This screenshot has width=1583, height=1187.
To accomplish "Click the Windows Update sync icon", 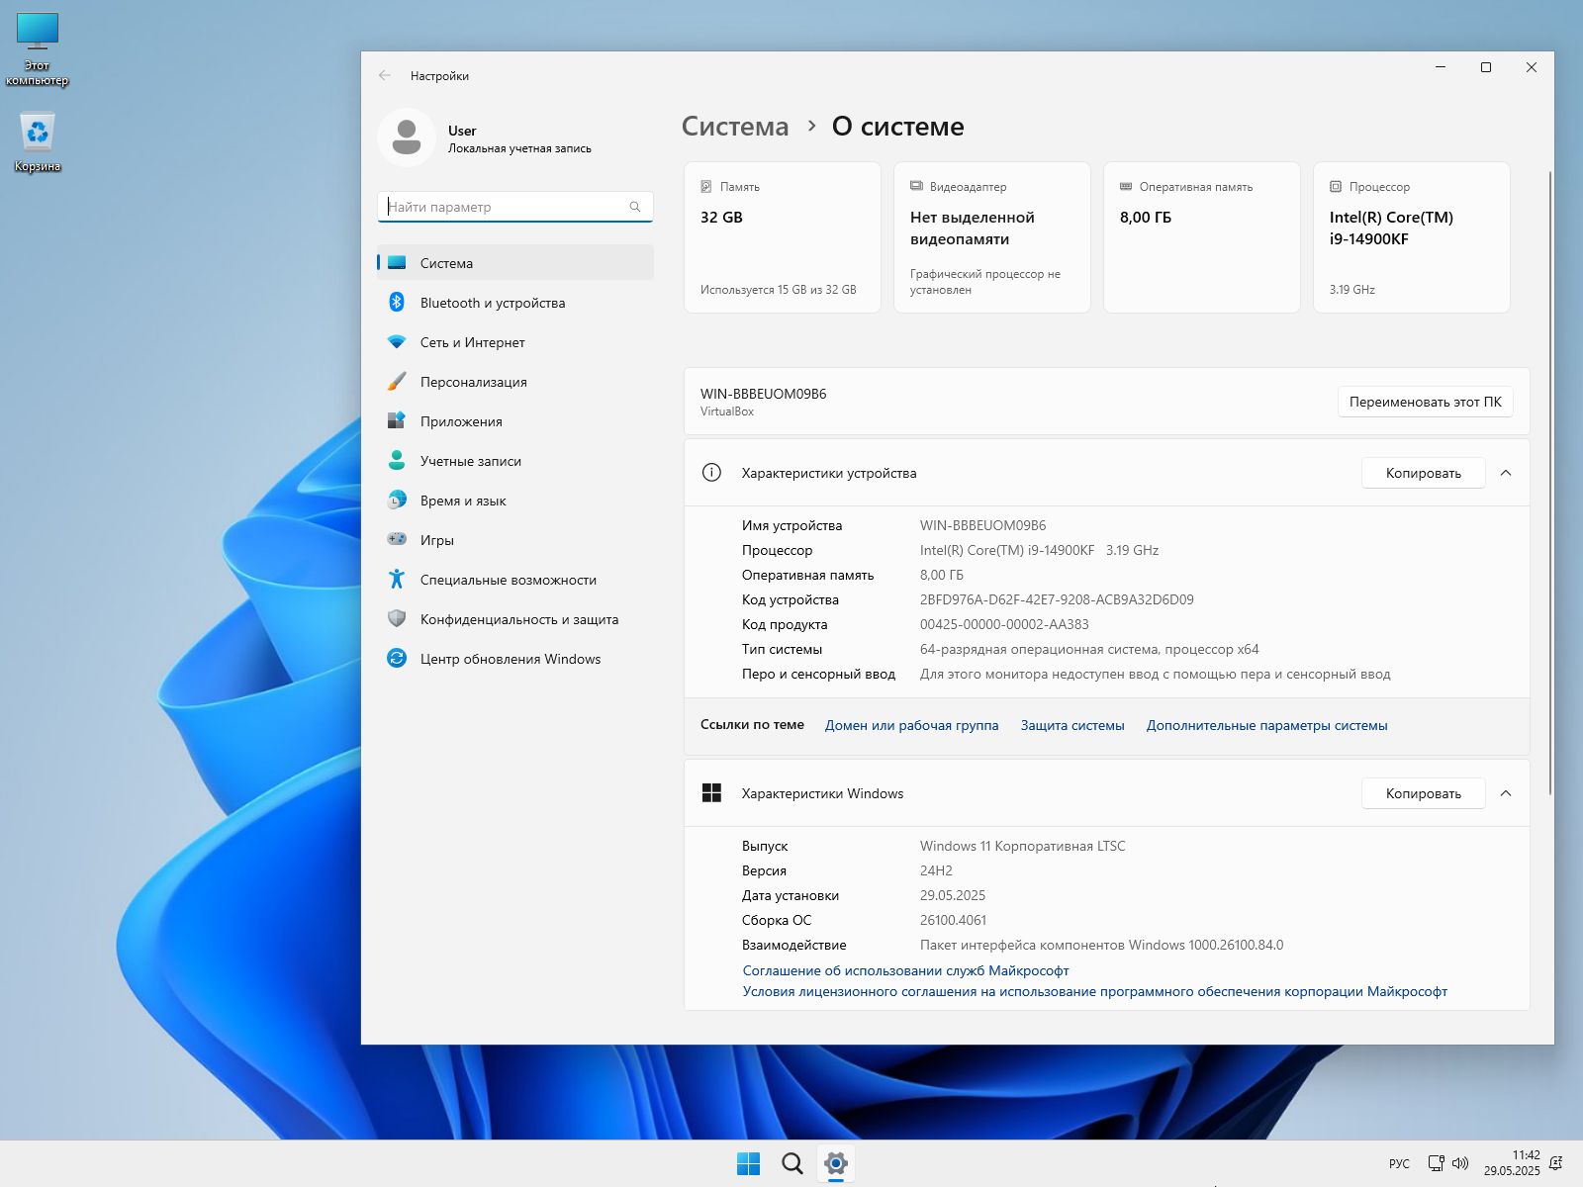I will (397, 659).
